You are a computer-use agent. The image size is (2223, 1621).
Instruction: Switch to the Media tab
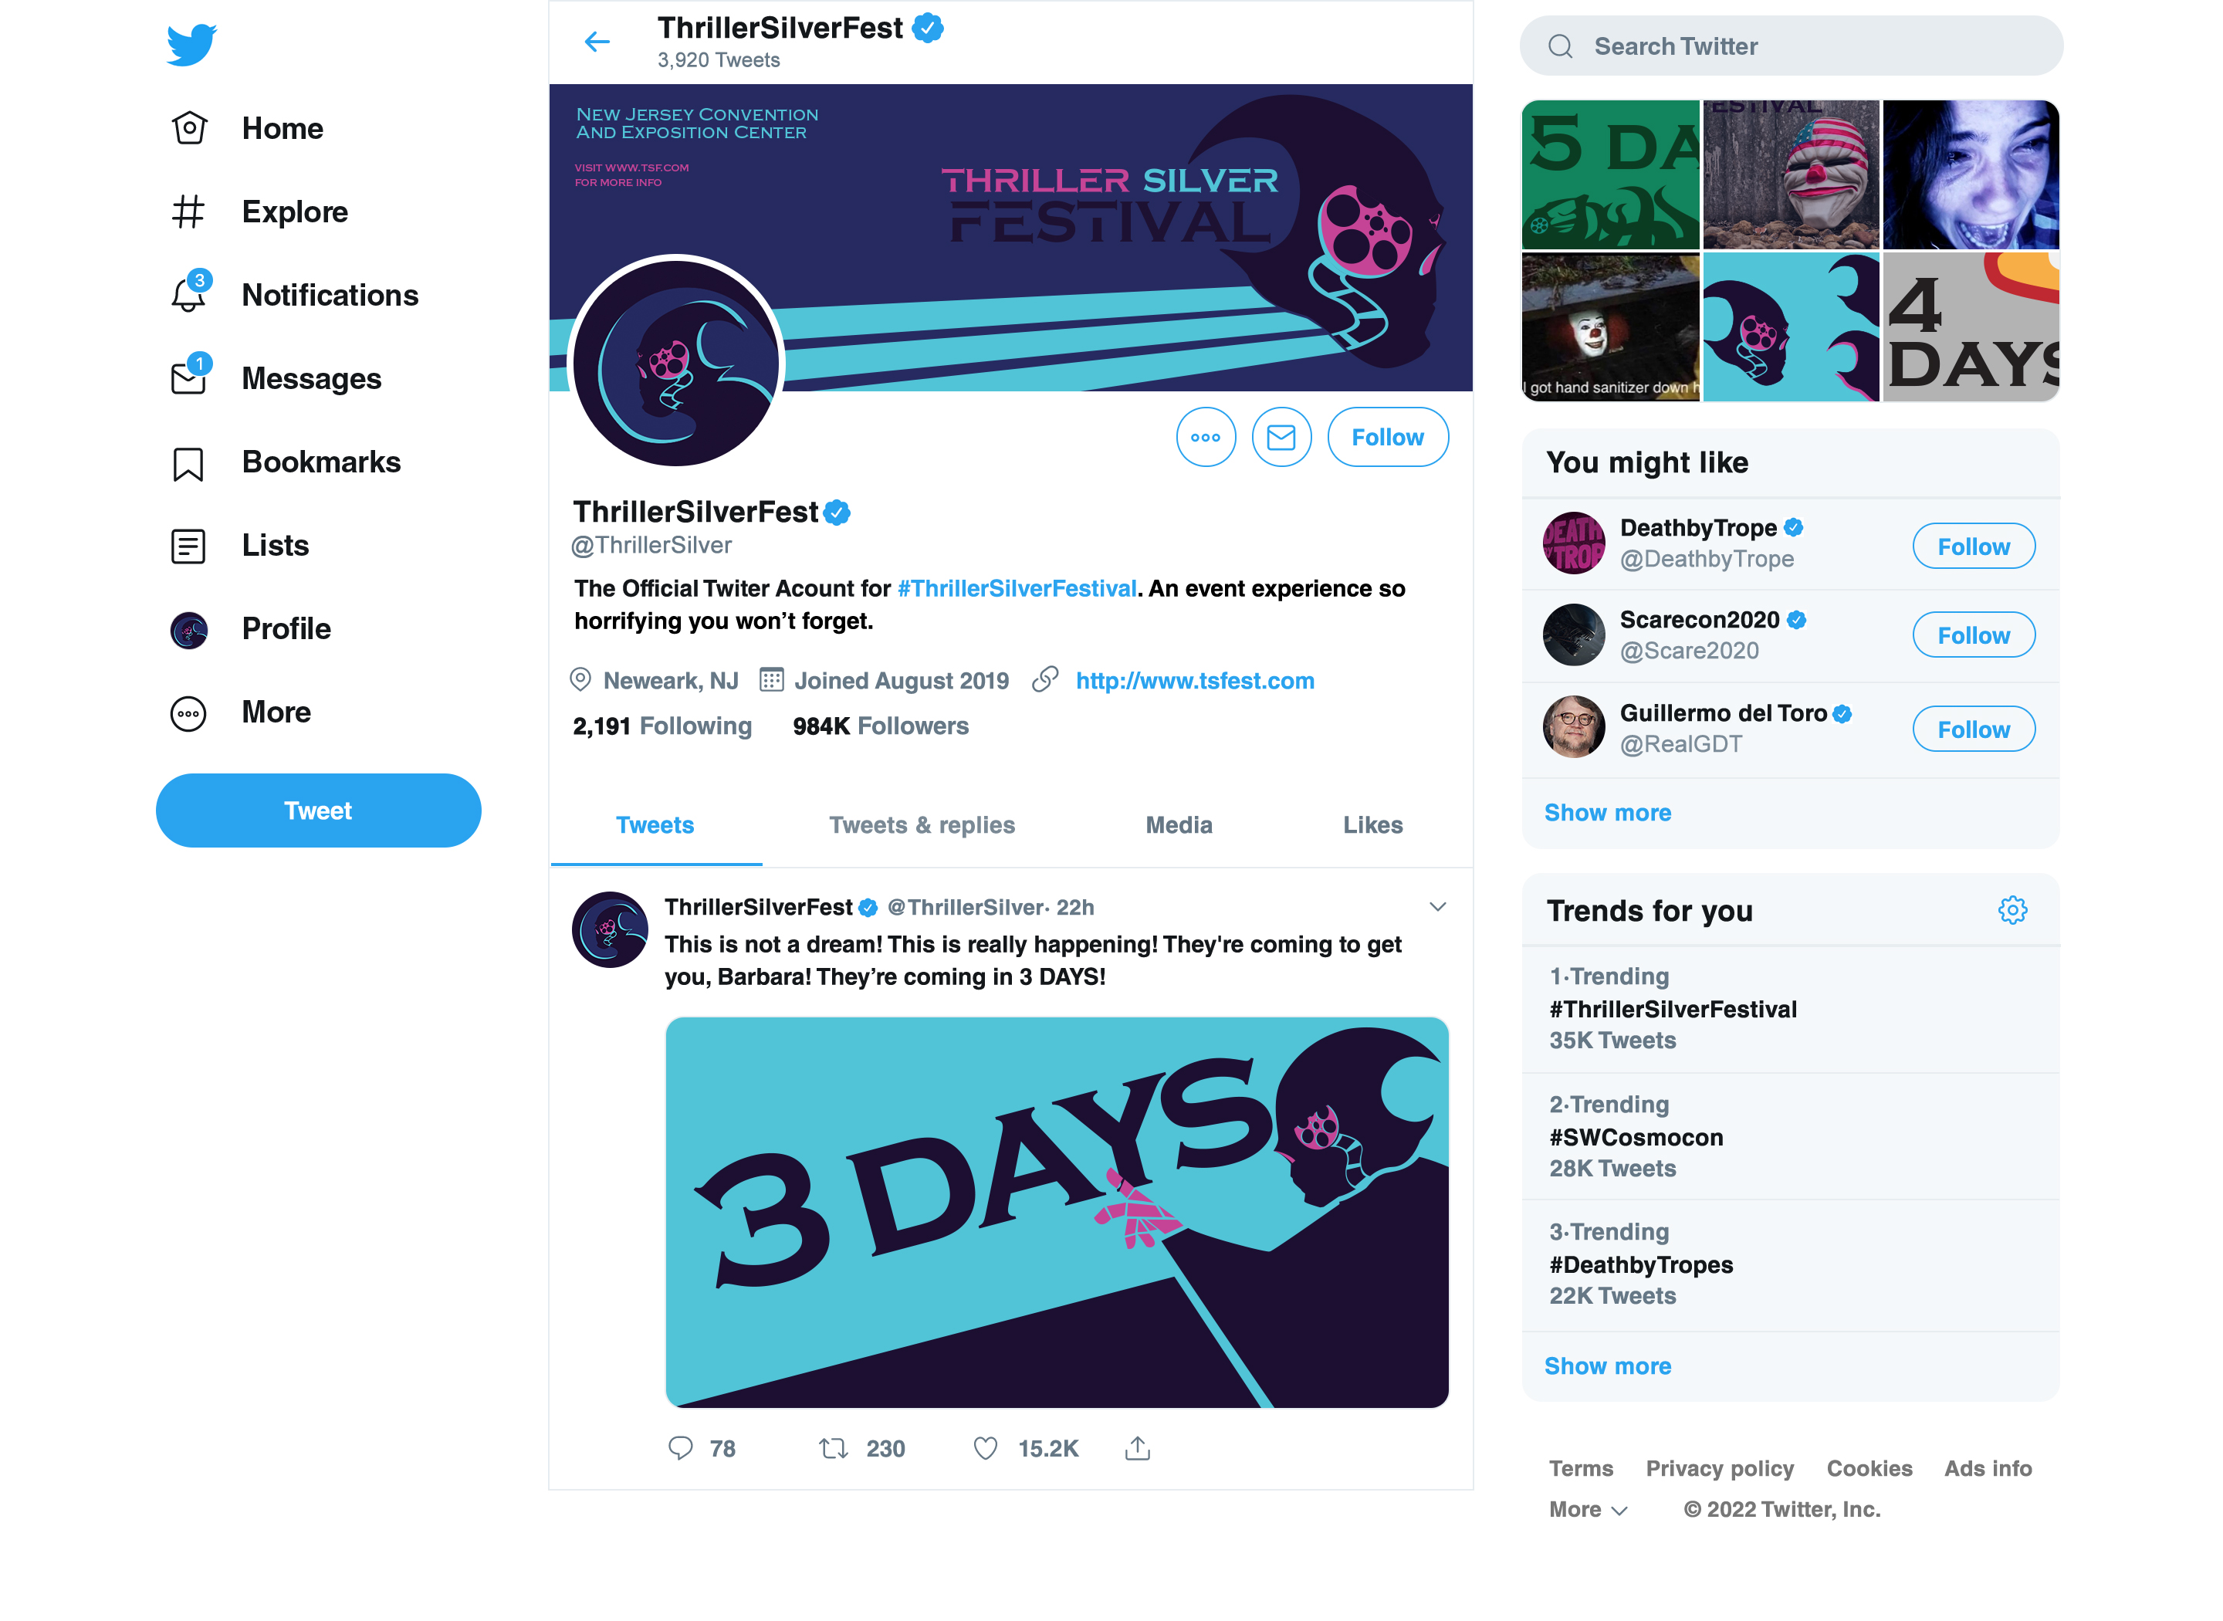(x=1178, y=825)
